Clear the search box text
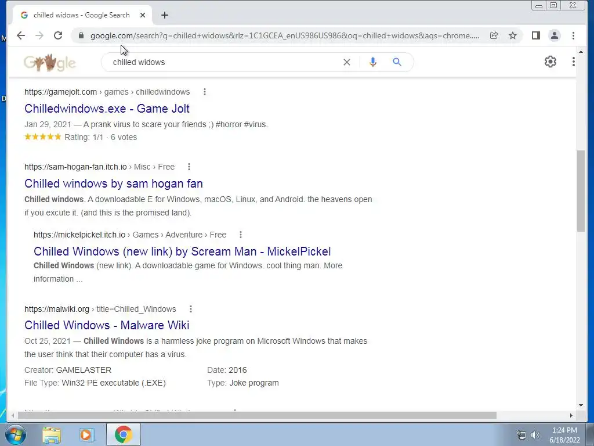This screenshot has width=594, height=446. point(347,62)
